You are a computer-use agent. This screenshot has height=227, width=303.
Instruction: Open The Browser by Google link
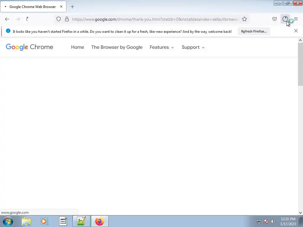pos(117,47)
